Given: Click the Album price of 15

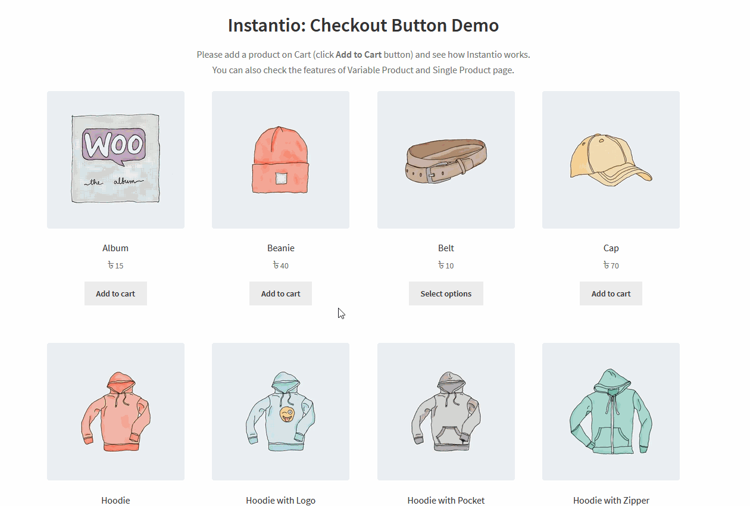Looking at the screenshot, I should coord(115,266).
